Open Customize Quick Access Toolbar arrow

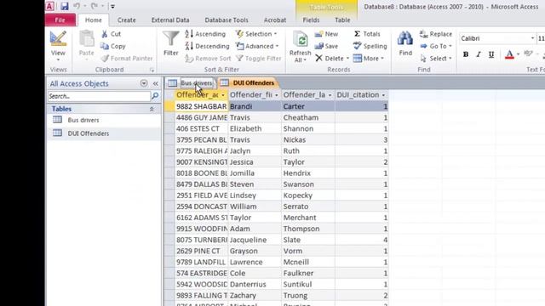tap(112, 6)
